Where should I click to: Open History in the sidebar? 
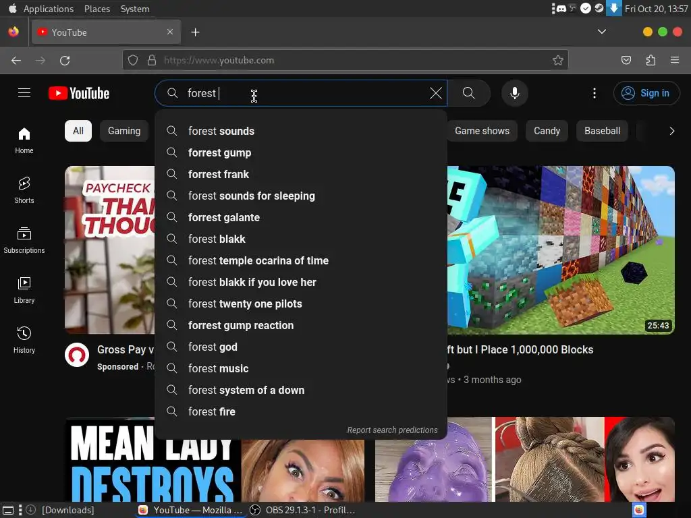coord(24,340)
